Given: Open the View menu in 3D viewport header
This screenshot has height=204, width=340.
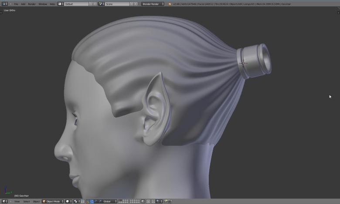Looking at the screenshot, I should pos(17,201).
